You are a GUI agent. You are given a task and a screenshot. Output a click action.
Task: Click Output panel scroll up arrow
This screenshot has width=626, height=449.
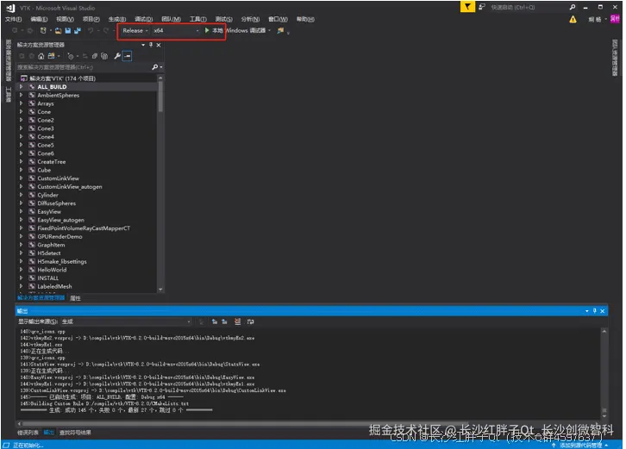604,331
